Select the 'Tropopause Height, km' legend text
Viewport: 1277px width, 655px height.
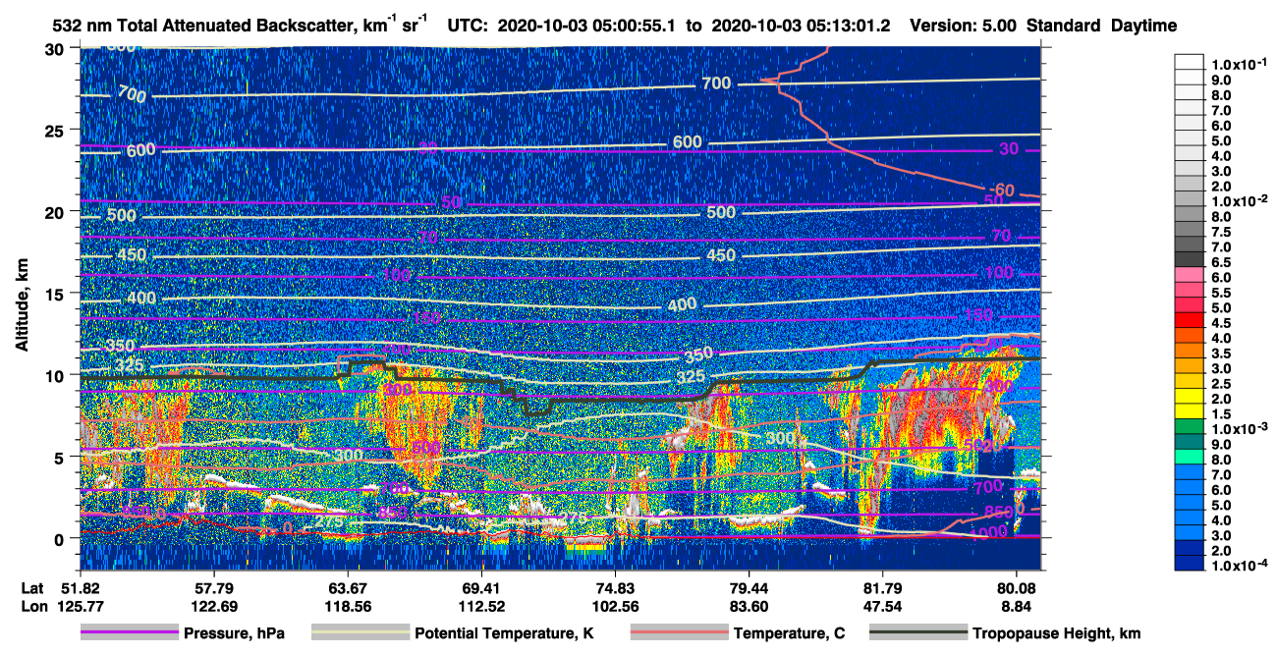coord(1056,633)
